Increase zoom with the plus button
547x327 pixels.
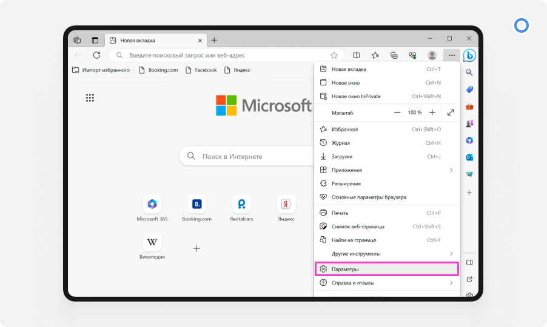coord(432,113)
